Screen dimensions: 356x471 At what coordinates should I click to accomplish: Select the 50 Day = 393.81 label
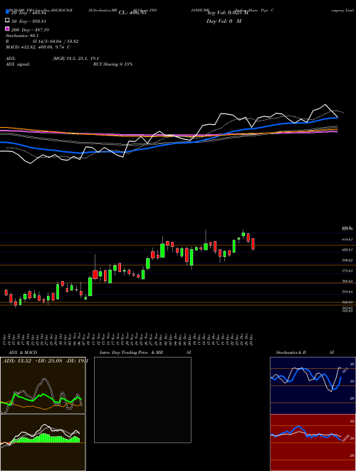pos(29,21)
